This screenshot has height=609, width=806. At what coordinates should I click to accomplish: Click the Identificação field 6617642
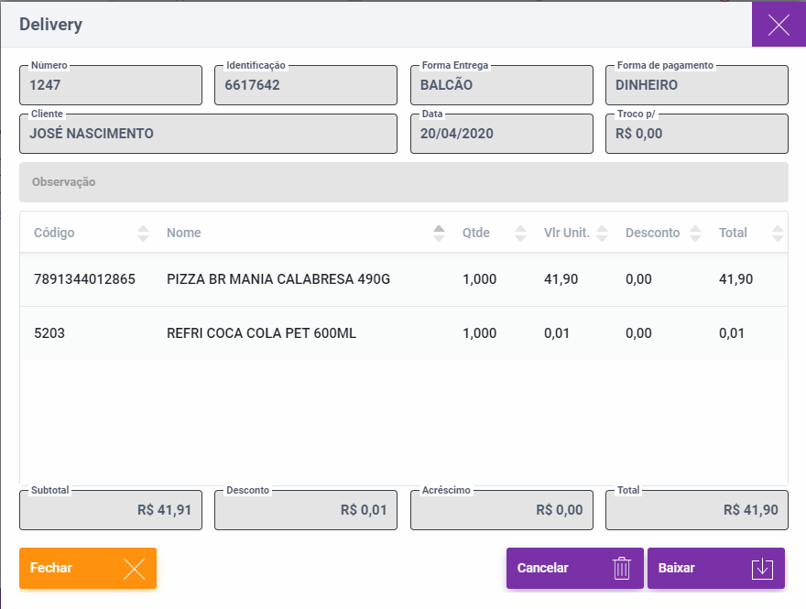305,85
